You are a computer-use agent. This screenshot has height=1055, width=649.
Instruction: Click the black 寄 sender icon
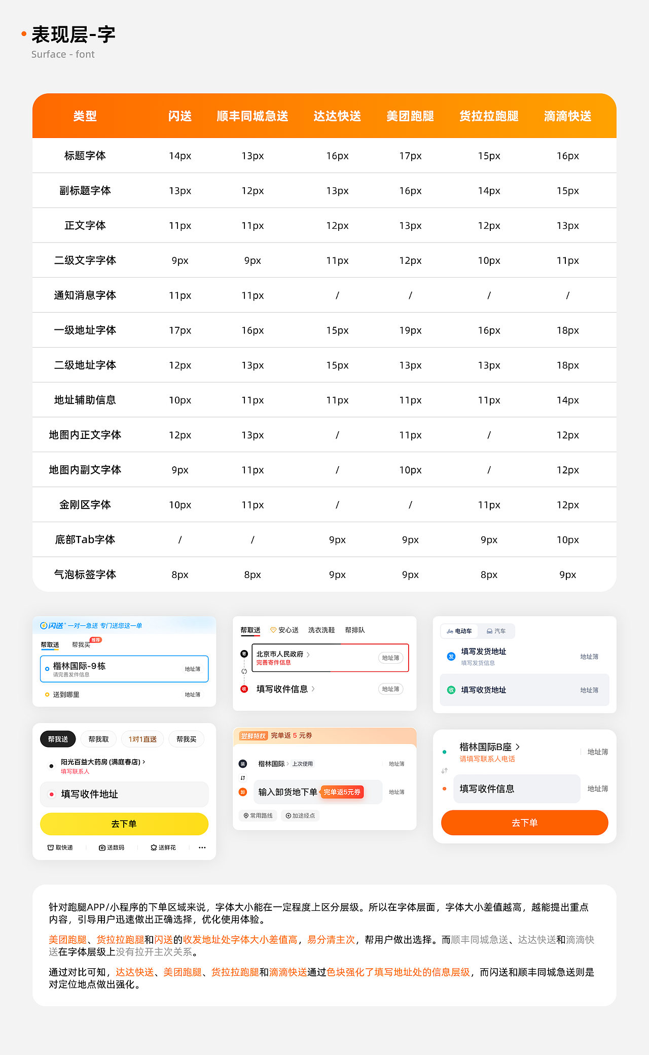pyautogui.click(x=244, y=654)
